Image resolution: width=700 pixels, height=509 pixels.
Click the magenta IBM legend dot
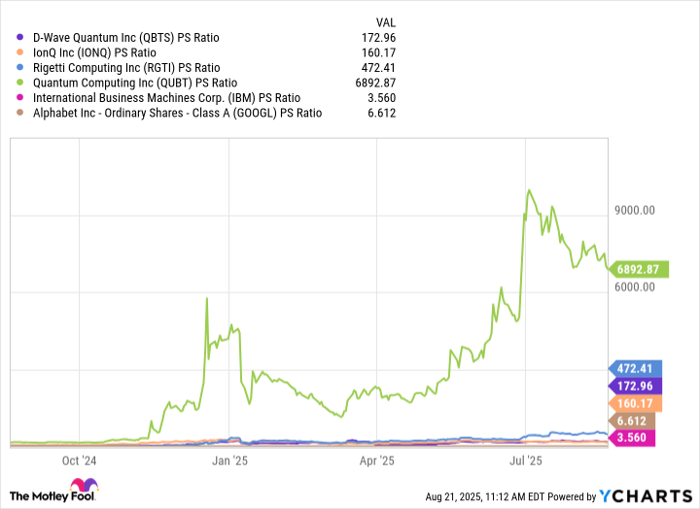pyautogui.click(x=19, y=98)
